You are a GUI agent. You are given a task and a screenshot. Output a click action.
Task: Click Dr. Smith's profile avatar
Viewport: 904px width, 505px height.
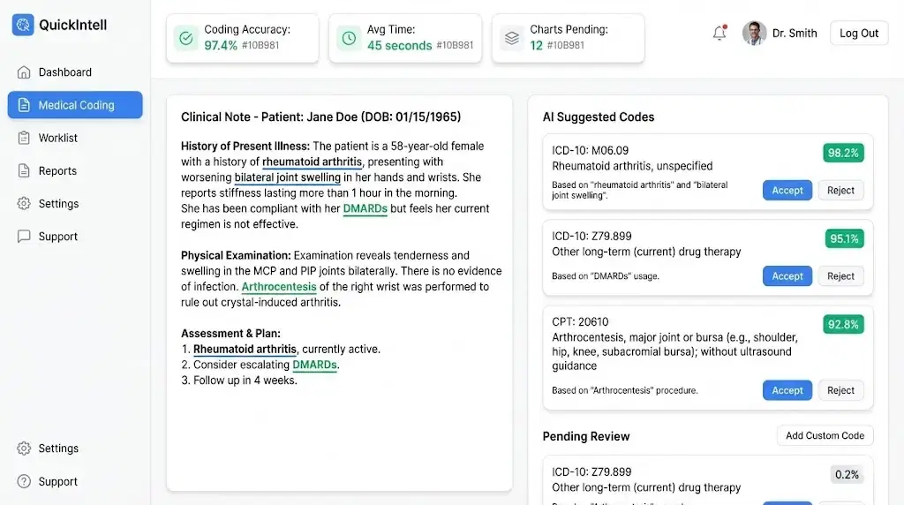point(754,33)
